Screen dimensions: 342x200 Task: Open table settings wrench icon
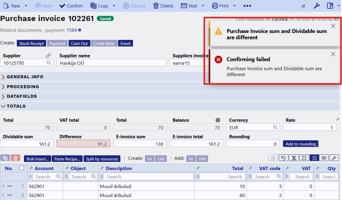334,158
